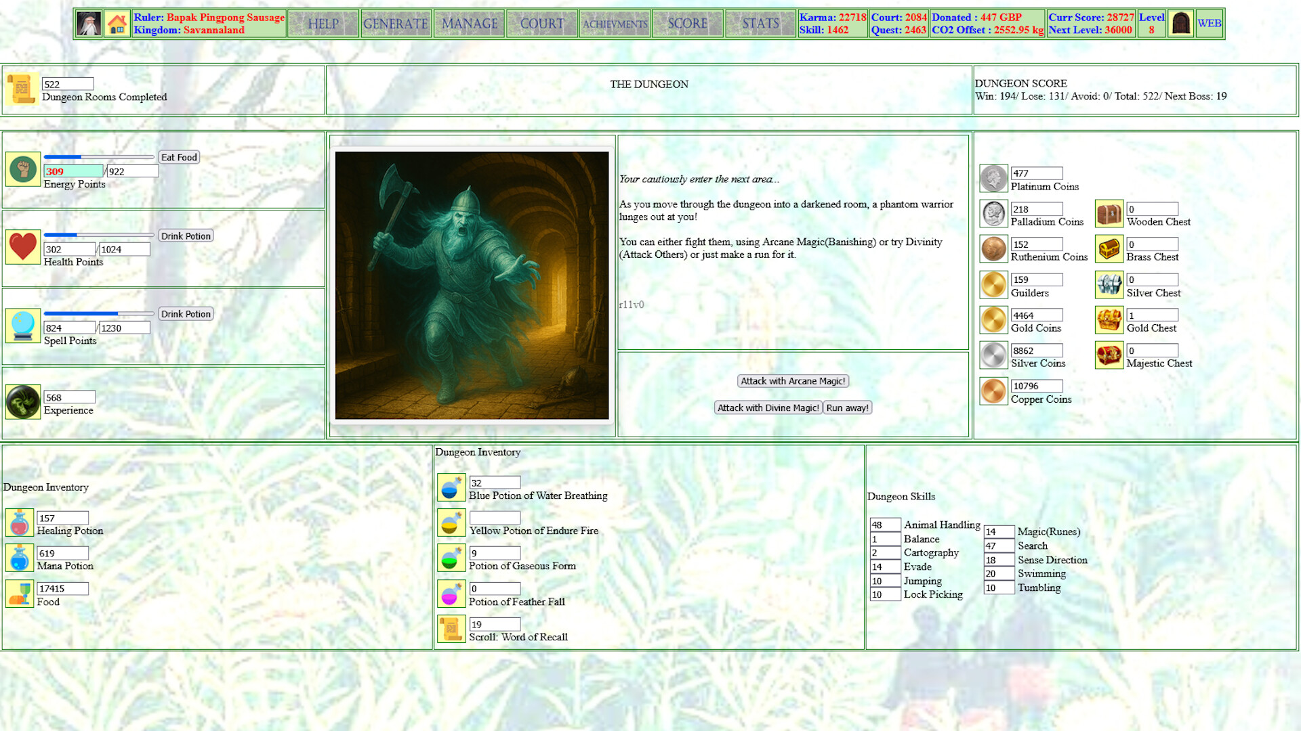Click the Energy Points fist icon

point(23,169)
